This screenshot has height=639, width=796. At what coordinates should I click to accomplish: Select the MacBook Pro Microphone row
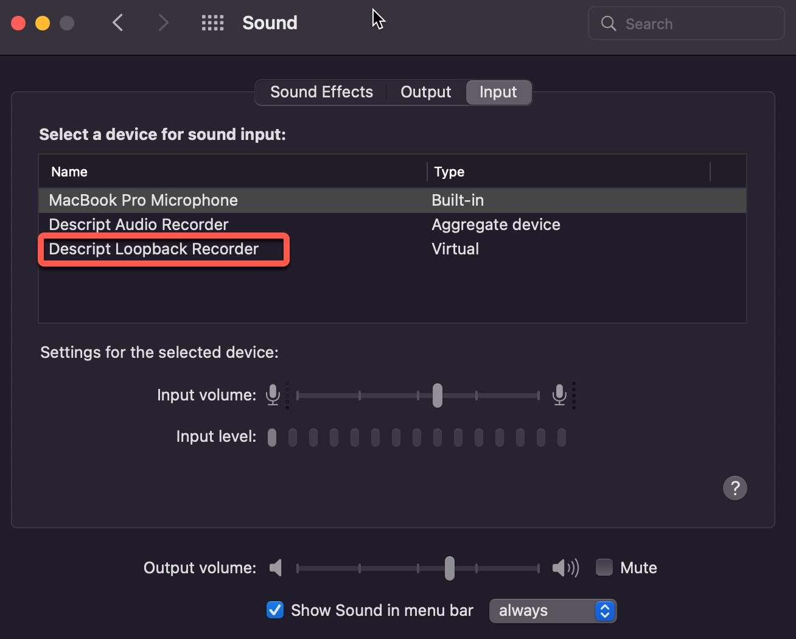144,200
